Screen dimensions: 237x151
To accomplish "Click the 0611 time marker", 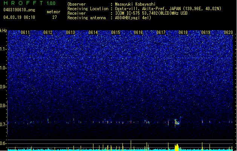I will [25, 32].
